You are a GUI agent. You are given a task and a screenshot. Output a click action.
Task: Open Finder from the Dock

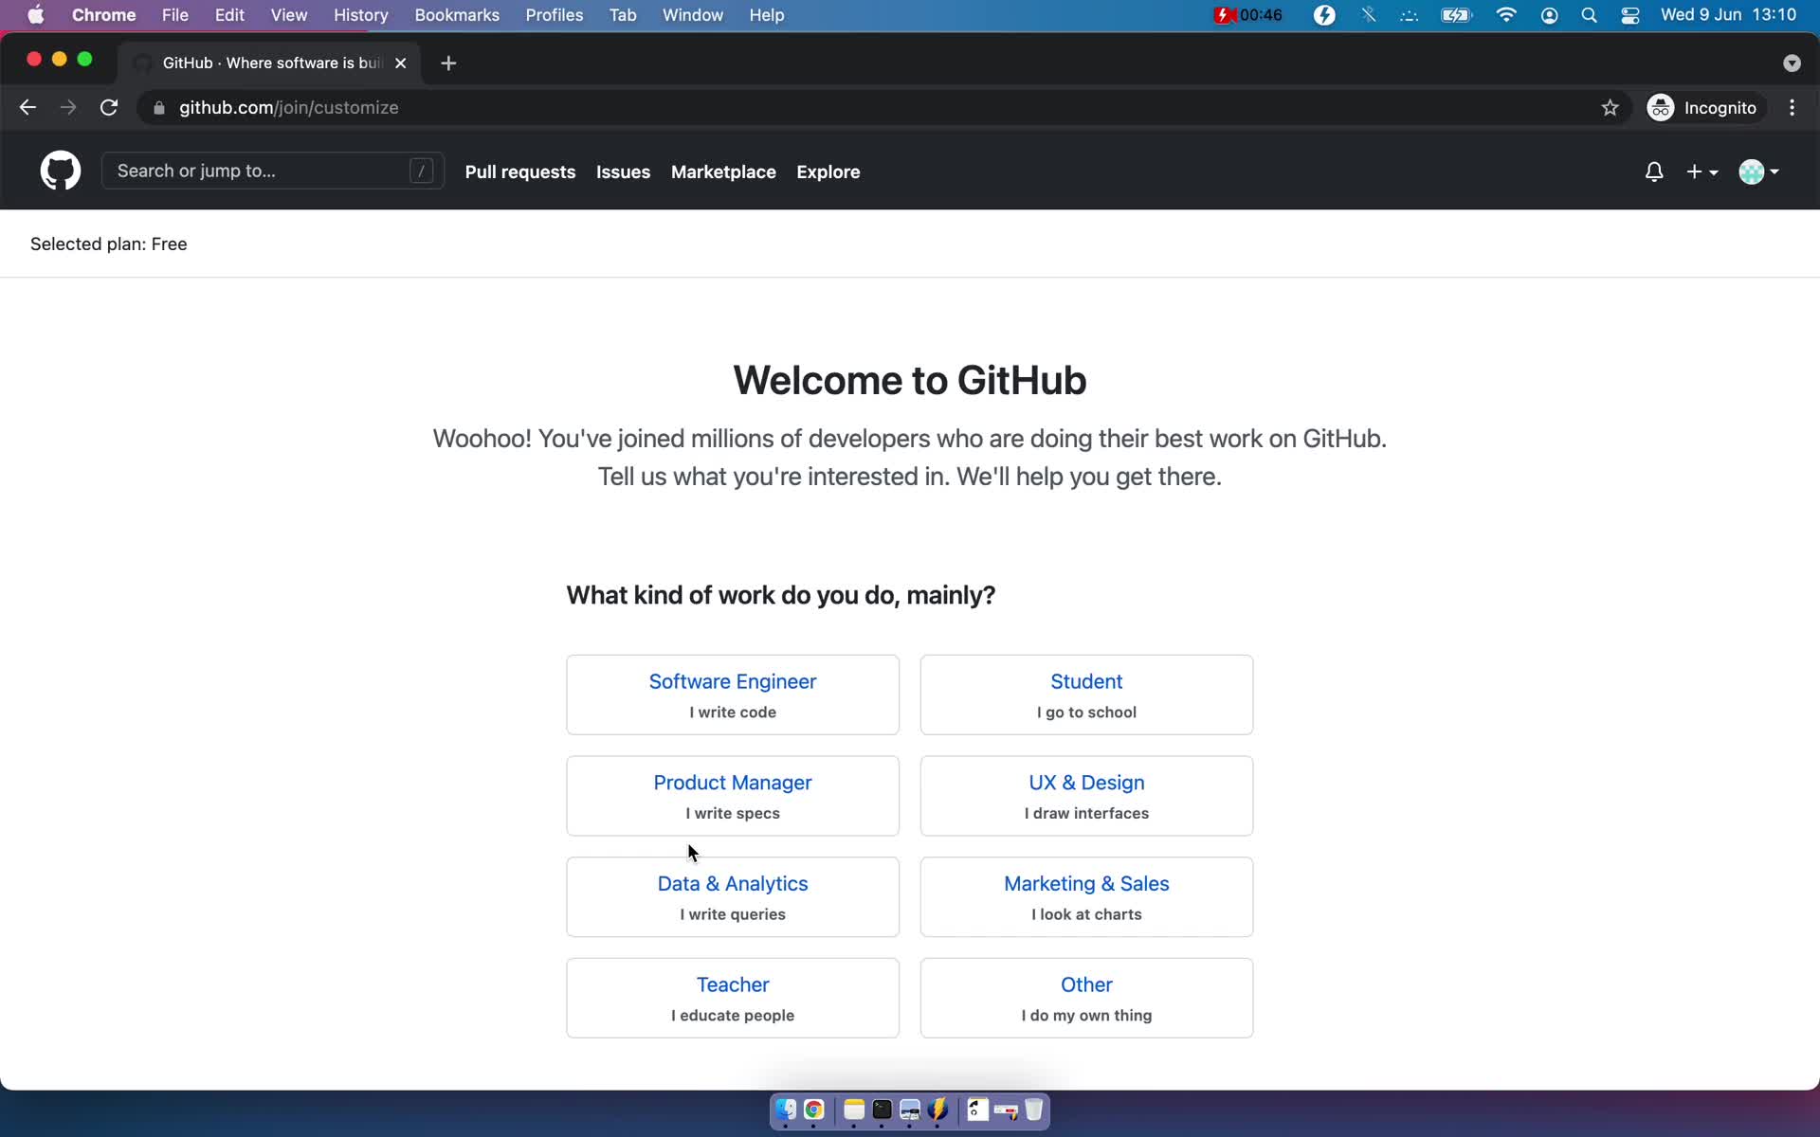785,1110
